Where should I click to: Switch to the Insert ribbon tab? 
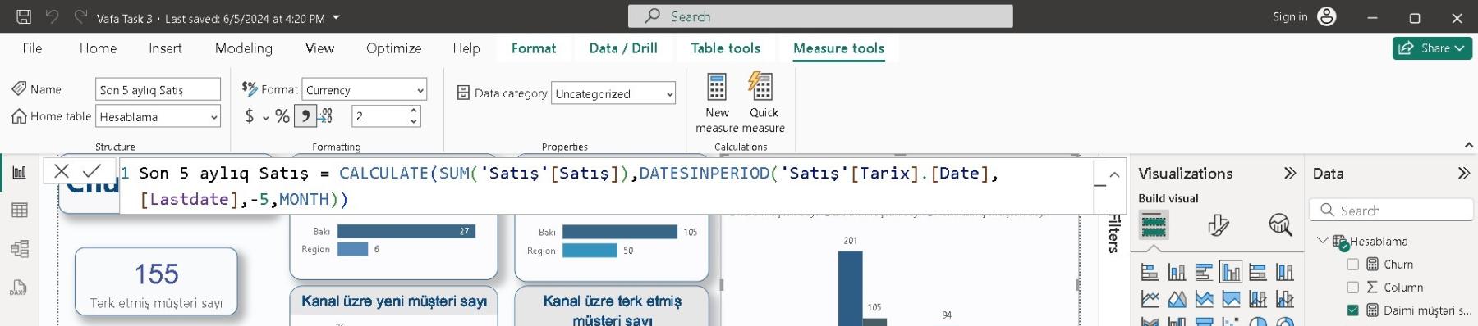pyautogui.click(x=165, y=48)
